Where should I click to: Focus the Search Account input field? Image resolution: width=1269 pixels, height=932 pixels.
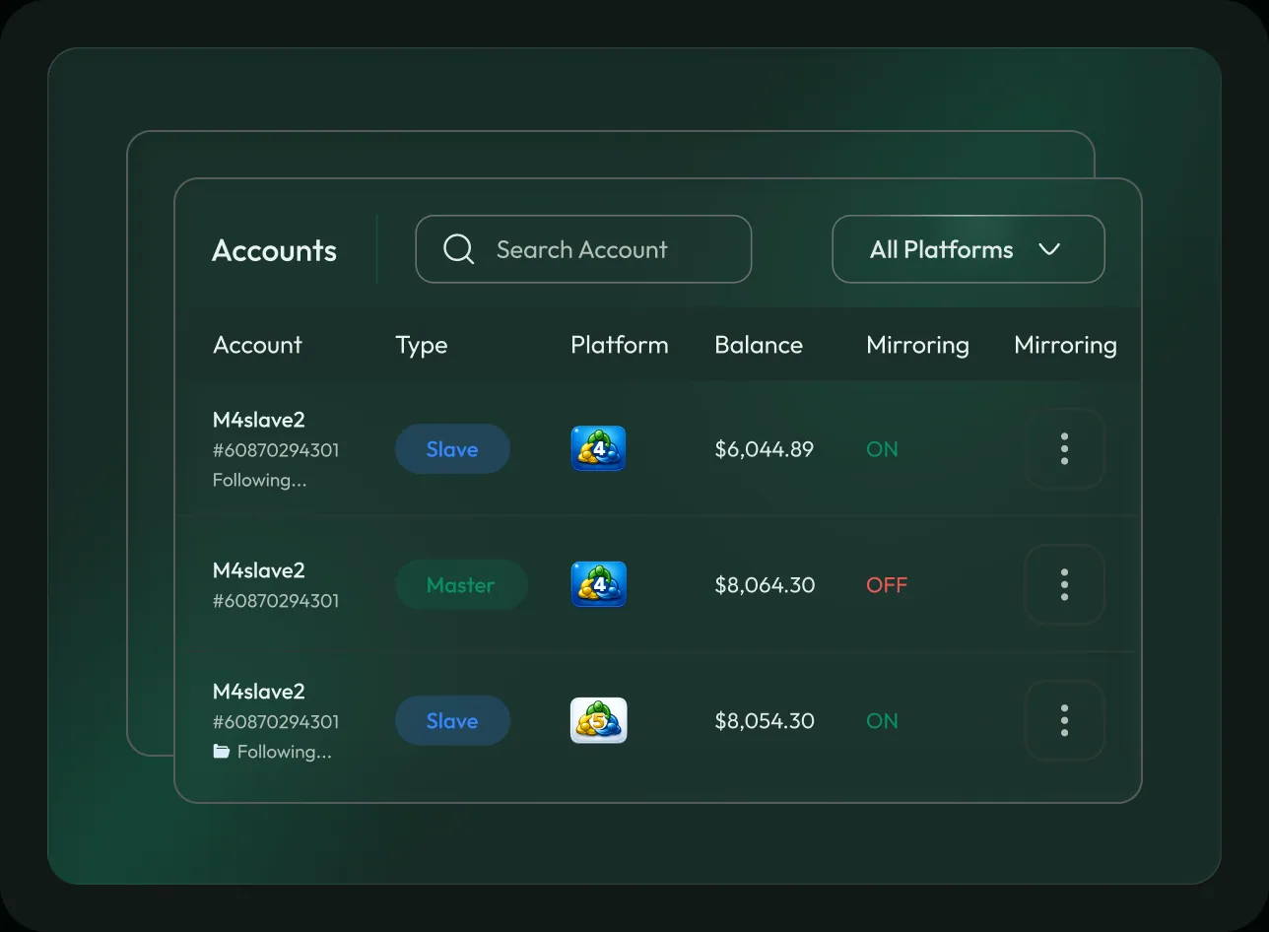(583, 249)
